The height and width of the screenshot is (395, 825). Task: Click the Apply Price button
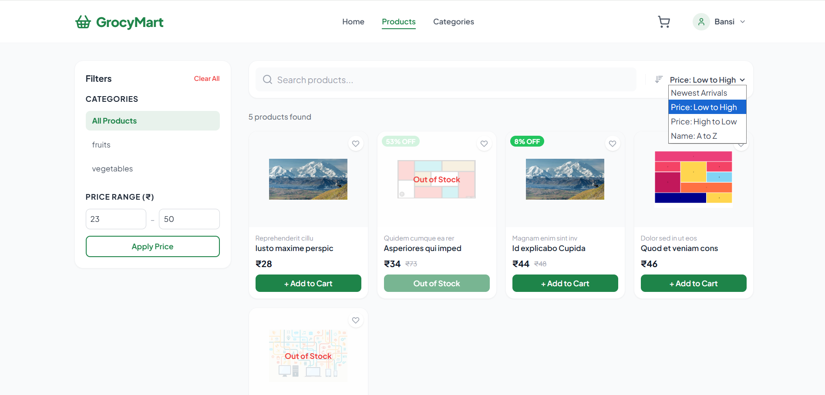[x=153, y=246]
